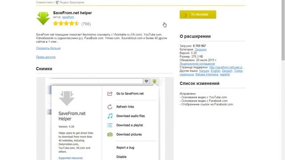This screenshot has width=285, height=160.
Task: Click the Яндекс Браузер icon at top
Action: click(x=57, y=2)
